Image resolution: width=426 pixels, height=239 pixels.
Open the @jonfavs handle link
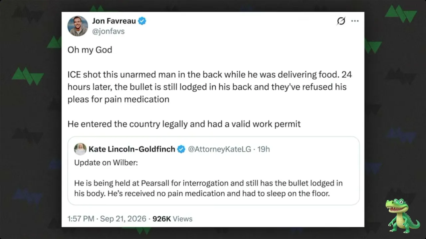108,32
